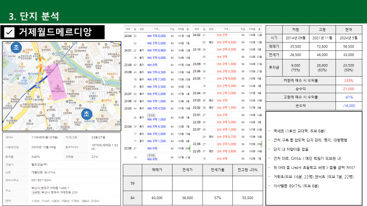Click the 전세 4억 1,000 price
Viewport: 367px width, 206px height.
coord(227,129)
